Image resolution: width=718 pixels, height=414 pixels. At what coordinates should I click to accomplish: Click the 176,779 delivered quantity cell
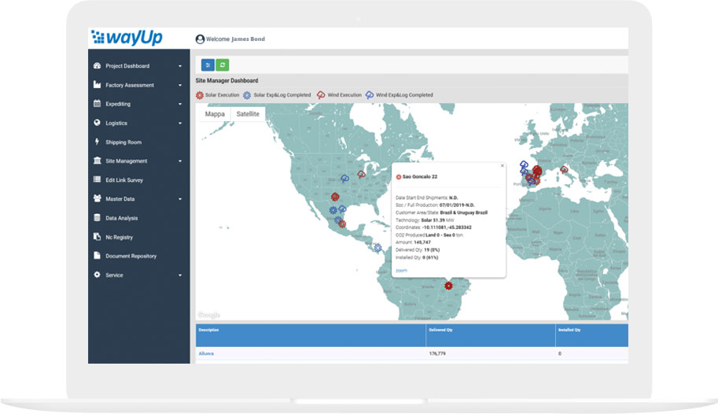point(436,353)
